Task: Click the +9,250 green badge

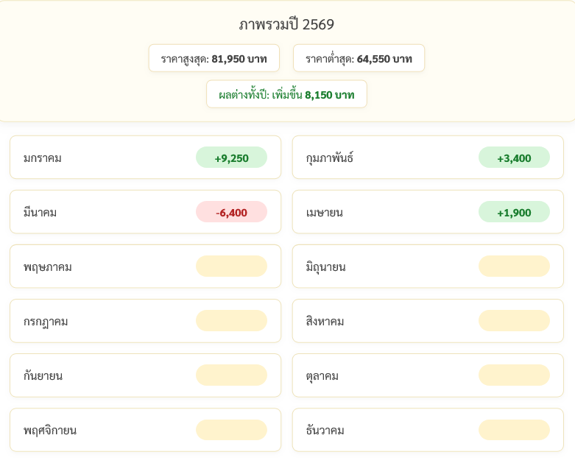Action: (x=231, y=158)
